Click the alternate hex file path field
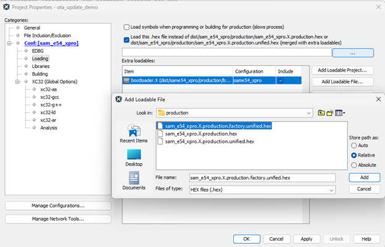The height and width of the screenshot is (247, 385). tap(227, 52)
